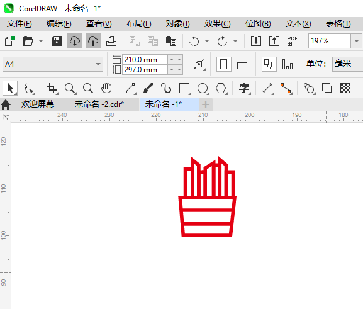Click the Undo arrow icon
The height and width of the screenshot is (309, 363).
pos(194,42)
